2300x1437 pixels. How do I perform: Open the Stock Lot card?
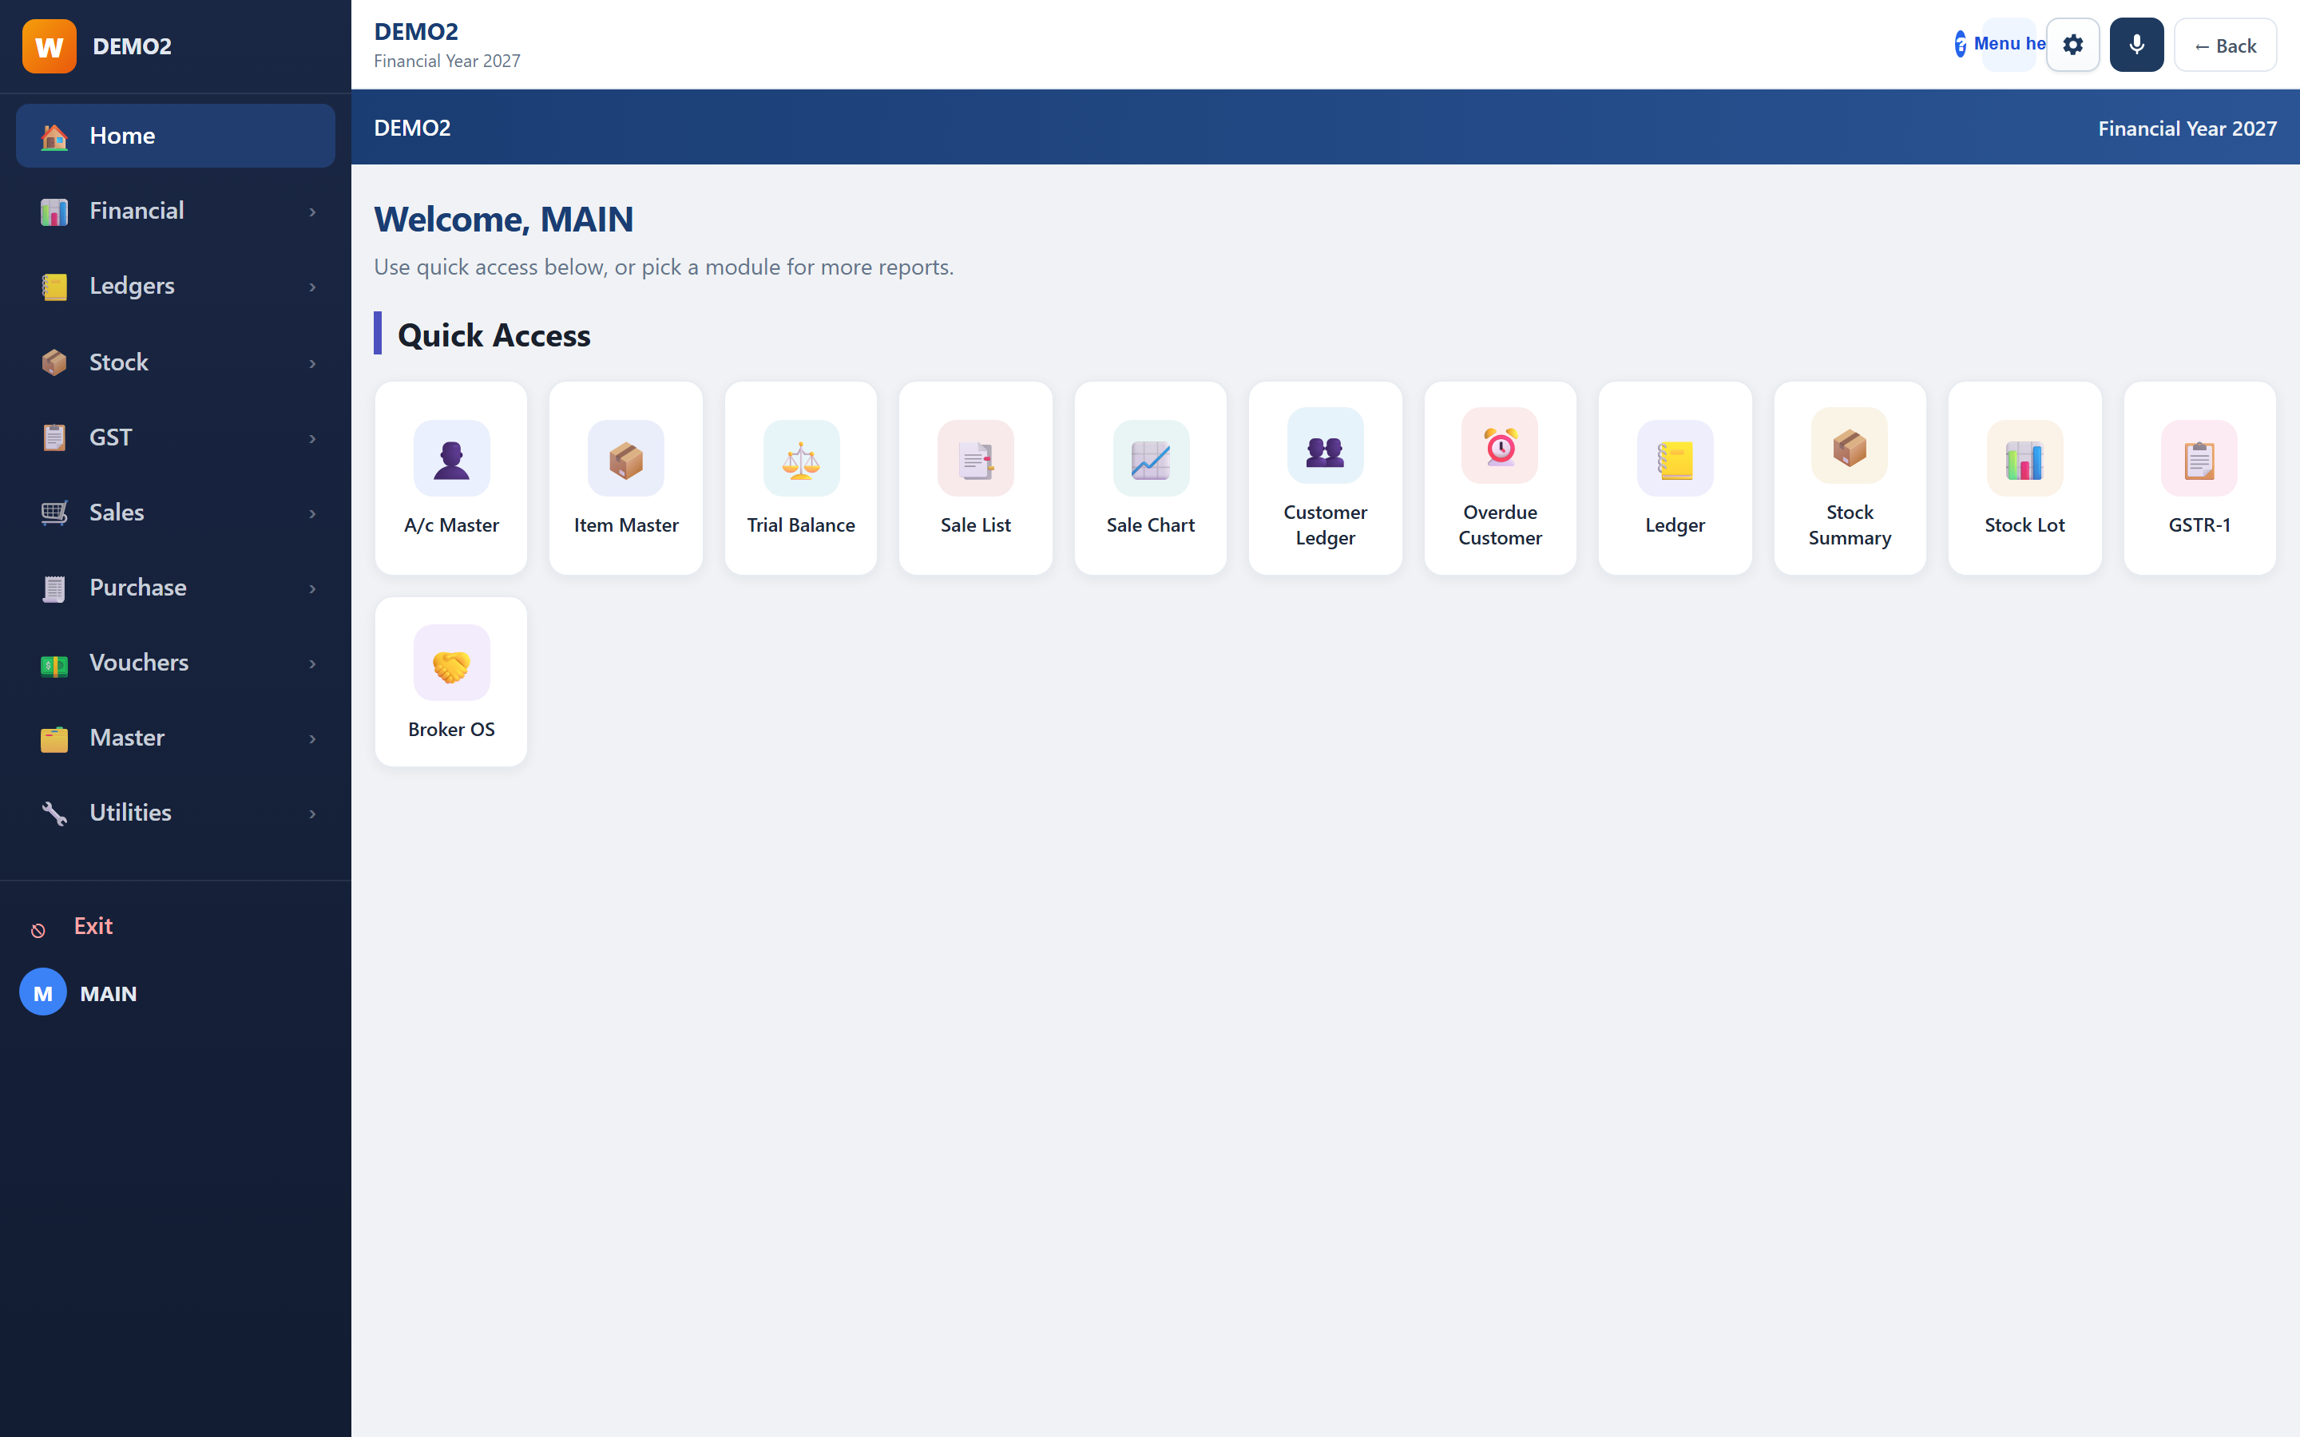pos(2024,478)
